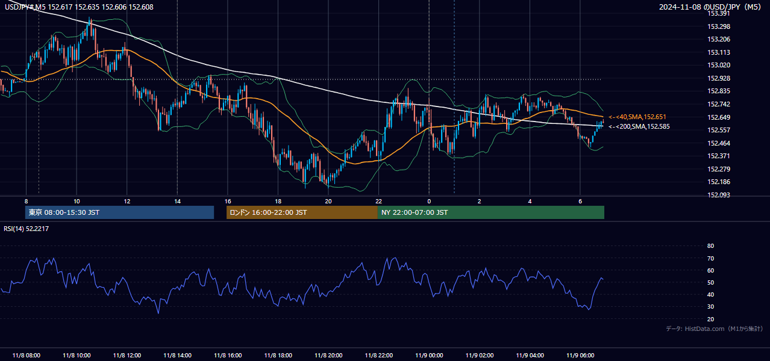Image resolution: width=770 pixels, height=361 pixels.
Task: Click the 11/8 20:00 date label
Action: point(328,356)
